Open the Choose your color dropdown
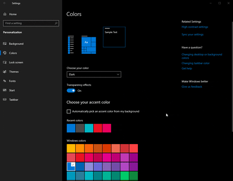 point(94,74)
